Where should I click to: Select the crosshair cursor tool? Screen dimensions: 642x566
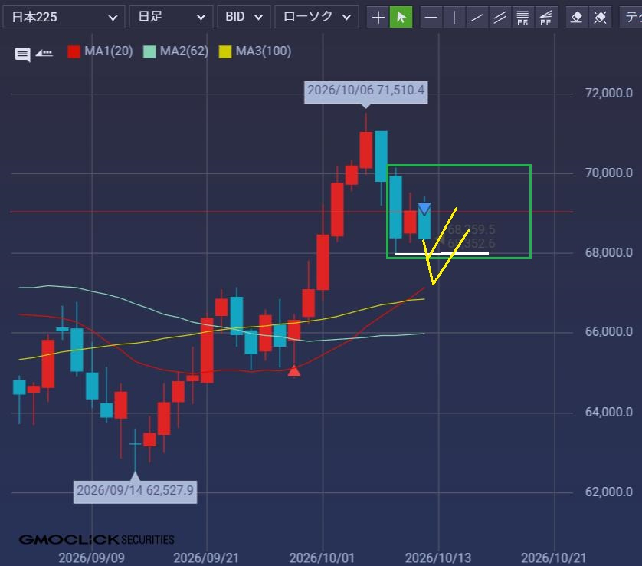(x=378, y=17)
